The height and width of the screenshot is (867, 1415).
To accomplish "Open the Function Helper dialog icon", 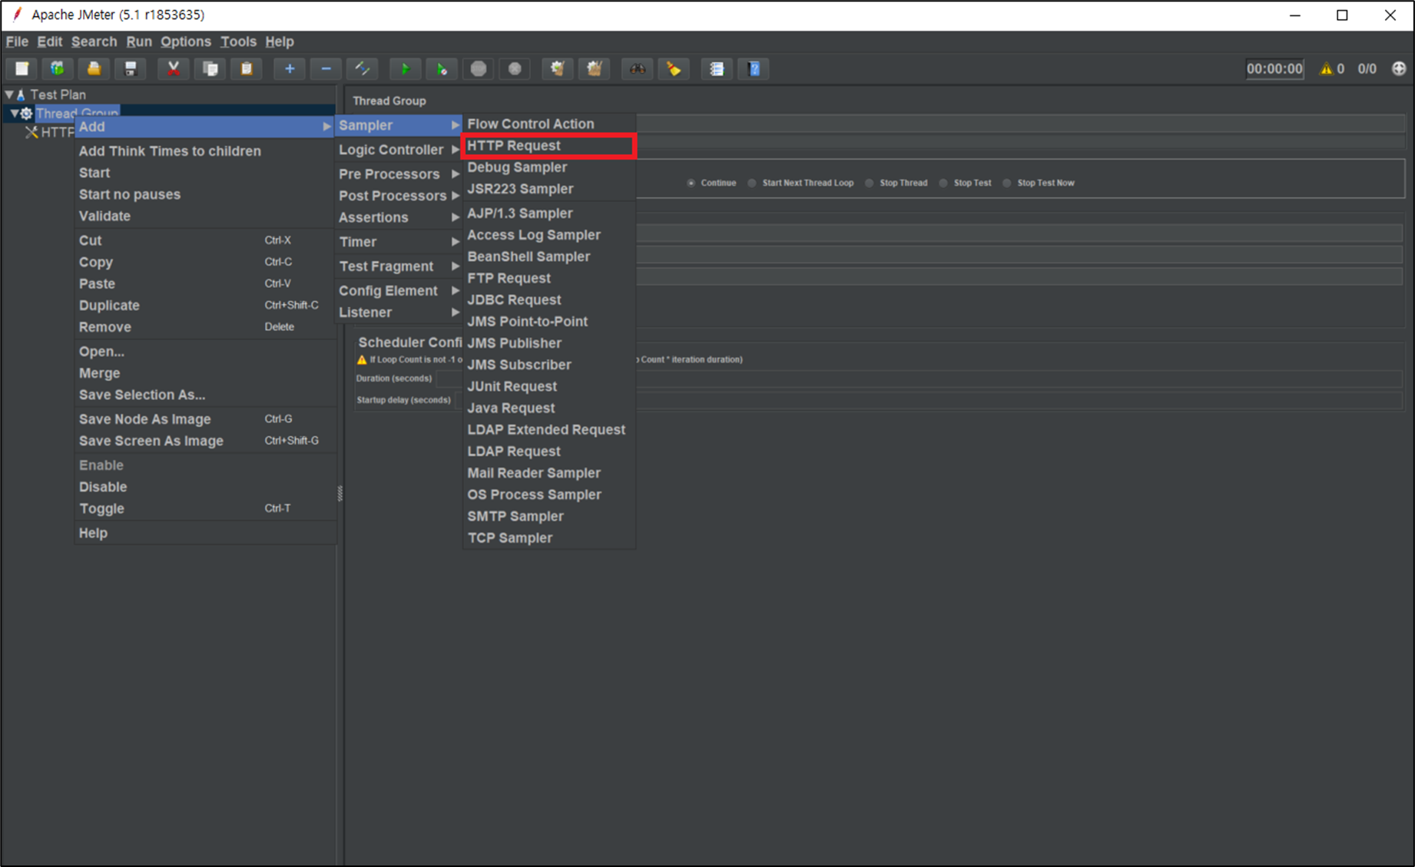I will 717,69.
